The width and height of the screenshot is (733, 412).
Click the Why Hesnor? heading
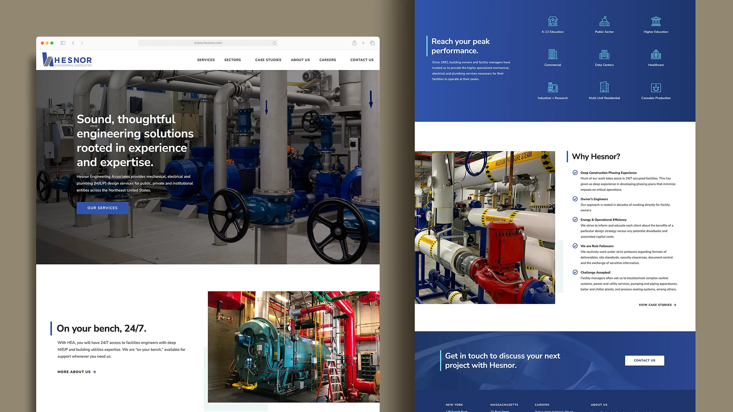click(x=596, y=156)
